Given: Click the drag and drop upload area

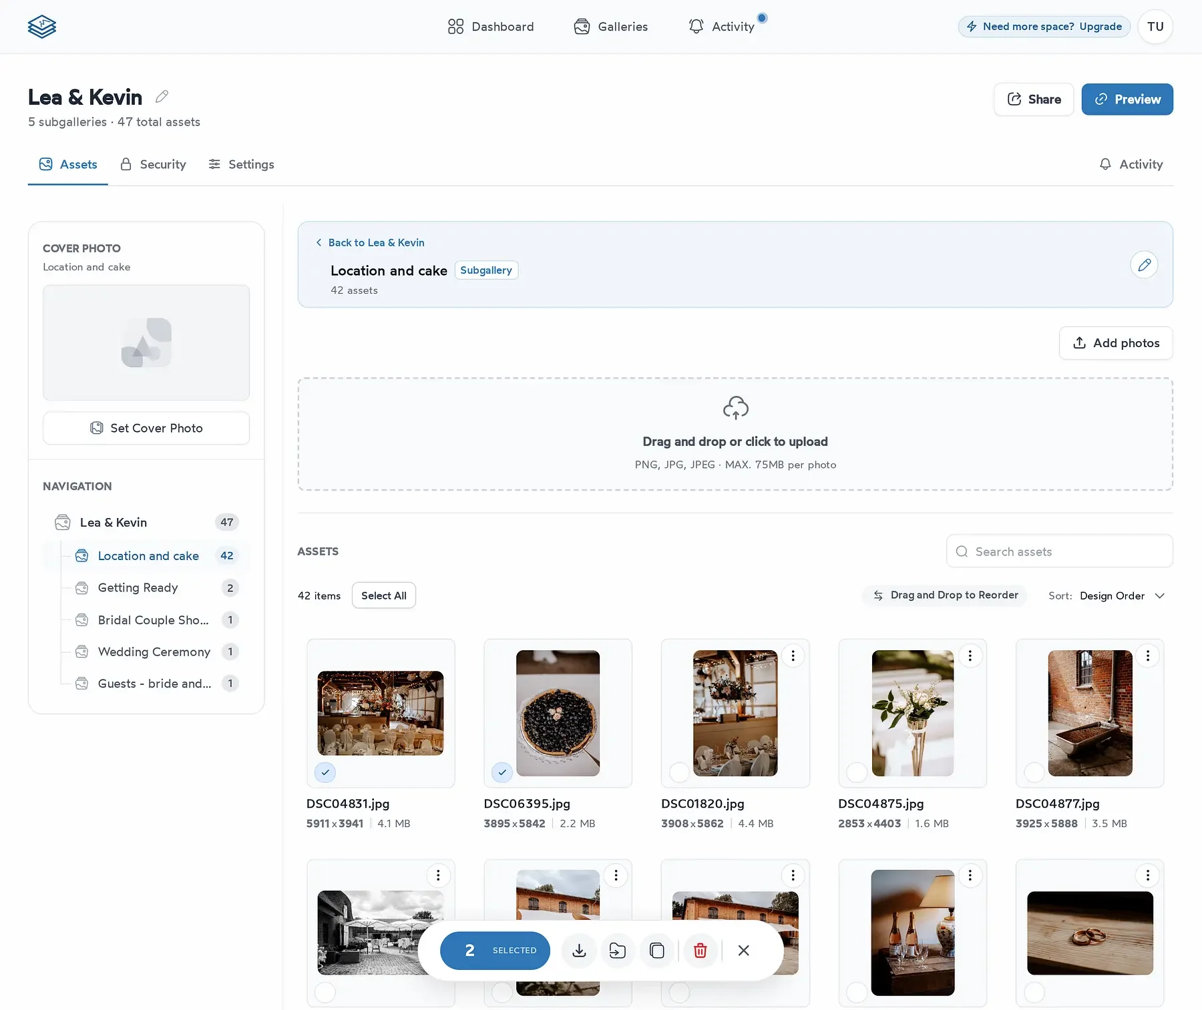Looking at the screenshot, I should (x=735, y=434).
